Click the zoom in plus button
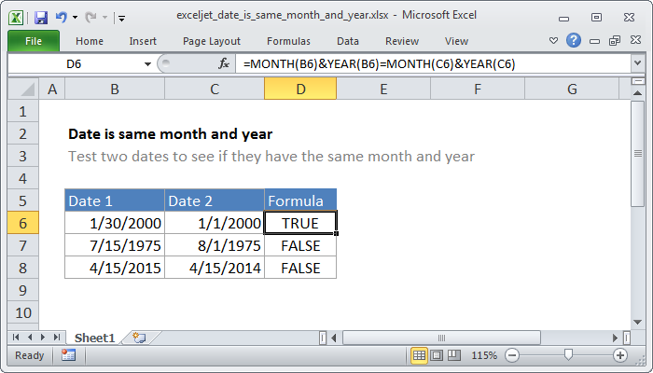Image resolution: width=653 pixels, height=373 pixels. pyautogui.click(x=620, y=355)
